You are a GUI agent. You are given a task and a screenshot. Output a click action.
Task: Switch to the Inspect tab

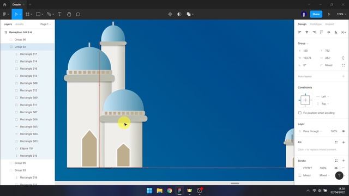point(329,24)
